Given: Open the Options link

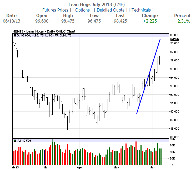Looking at the screenshot, I should coord(82,10).
